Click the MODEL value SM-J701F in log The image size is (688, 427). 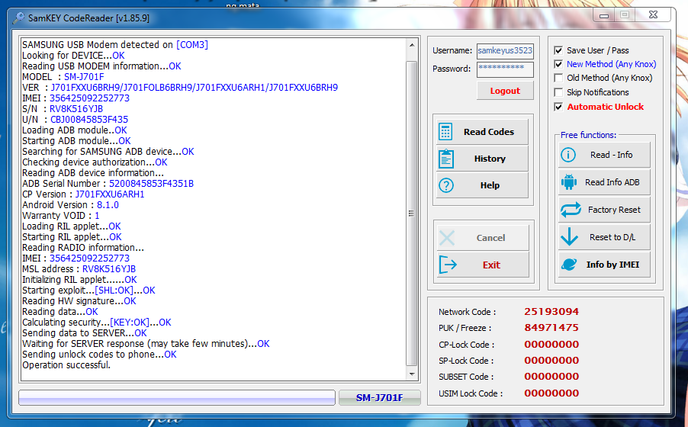[84, 77]
